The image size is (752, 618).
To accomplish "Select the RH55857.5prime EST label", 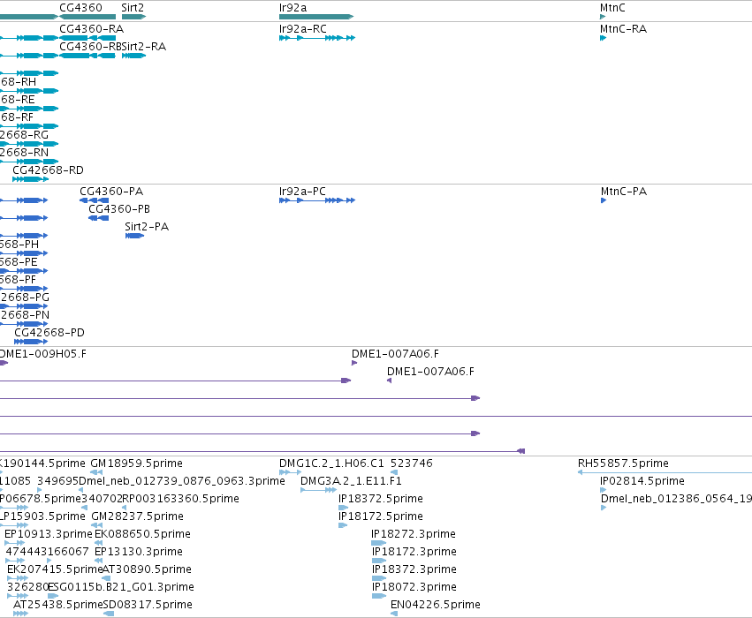I will click(623, 463).
